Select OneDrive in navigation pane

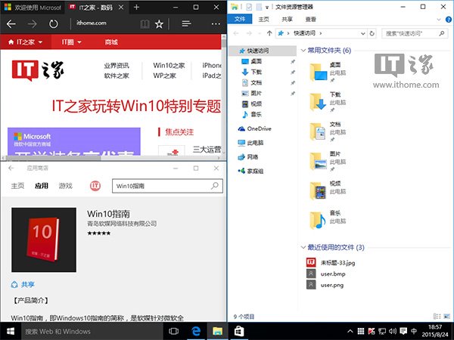259,128
